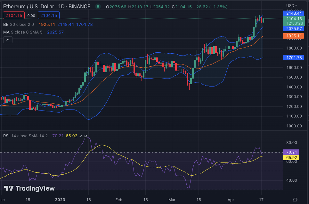Click the red sell price 2104.15 button
This screenshot has width=309, height=204.
point(13,15)
